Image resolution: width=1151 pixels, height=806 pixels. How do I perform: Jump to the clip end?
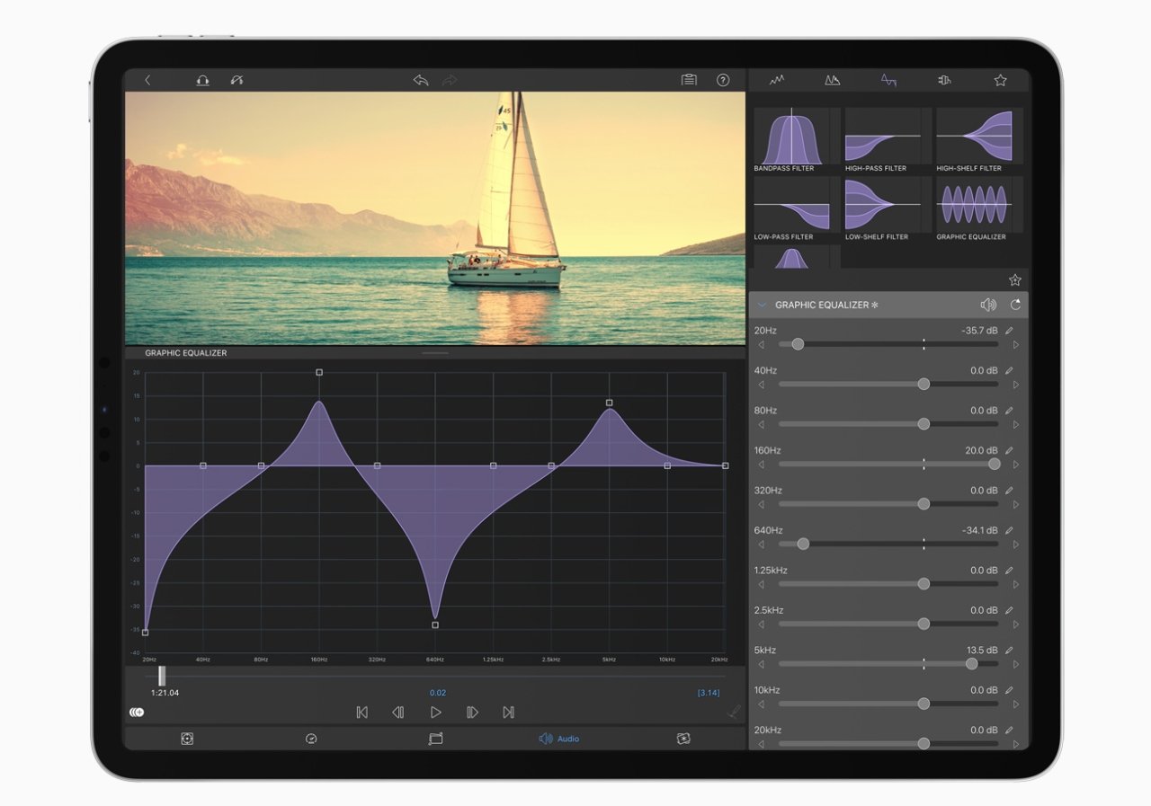[x=508, y=713]
